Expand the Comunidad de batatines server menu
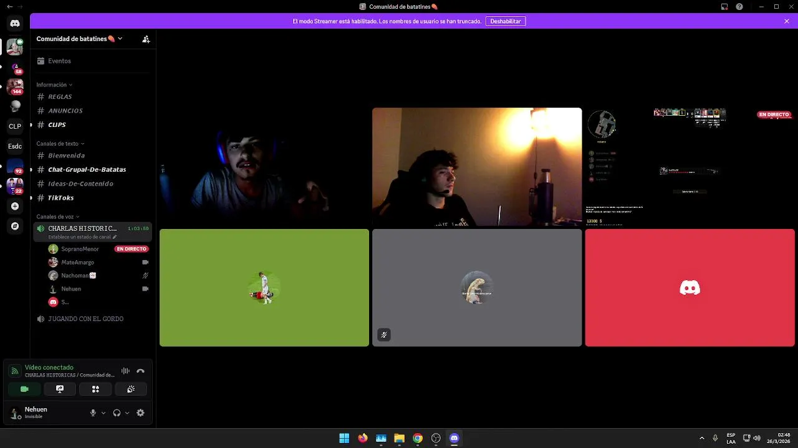Viewport: 798px width, 448px height. point(80,39)
